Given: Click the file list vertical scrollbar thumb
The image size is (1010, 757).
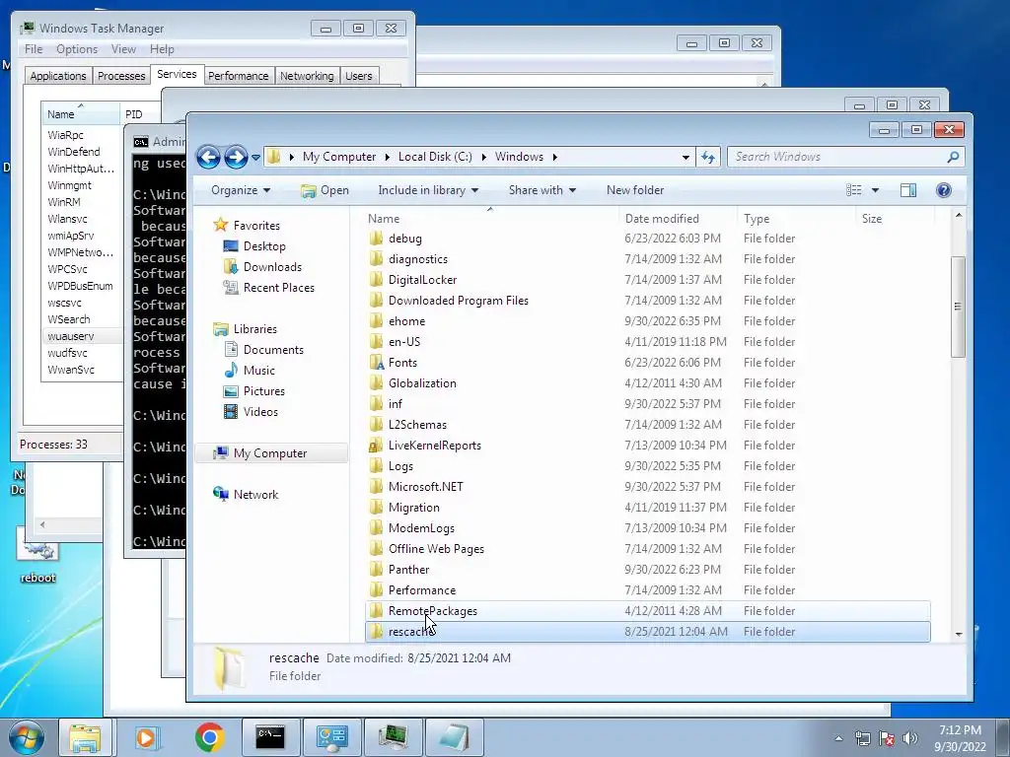Looking at the screenshot, I should (x=958, y=307).
